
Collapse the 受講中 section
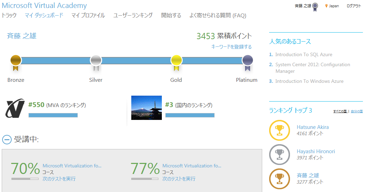click(7, 139)
